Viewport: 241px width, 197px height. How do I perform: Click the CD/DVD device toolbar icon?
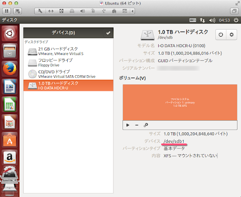click(x=72, y=11)
